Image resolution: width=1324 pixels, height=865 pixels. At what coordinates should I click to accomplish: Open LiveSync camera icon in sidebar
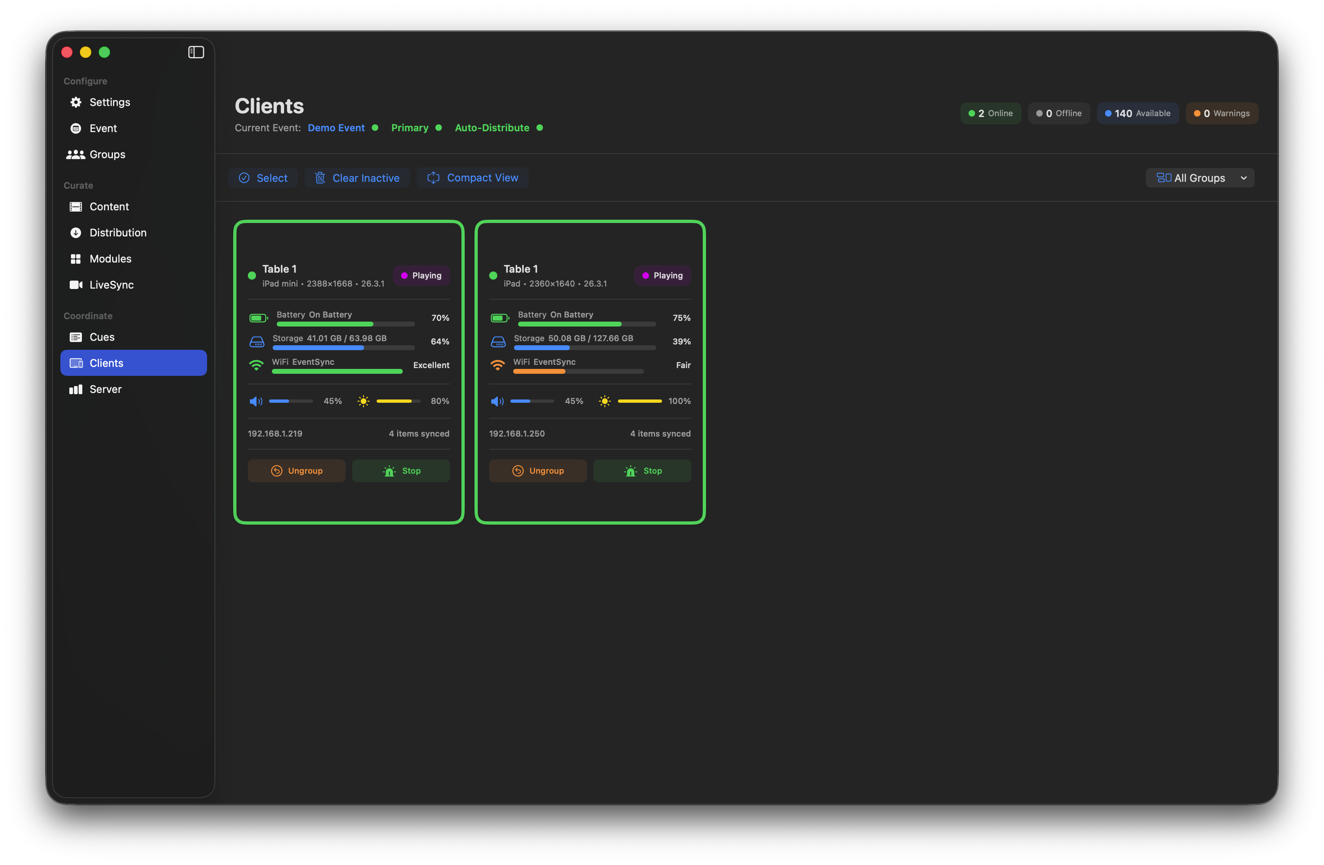click(76, 285)
